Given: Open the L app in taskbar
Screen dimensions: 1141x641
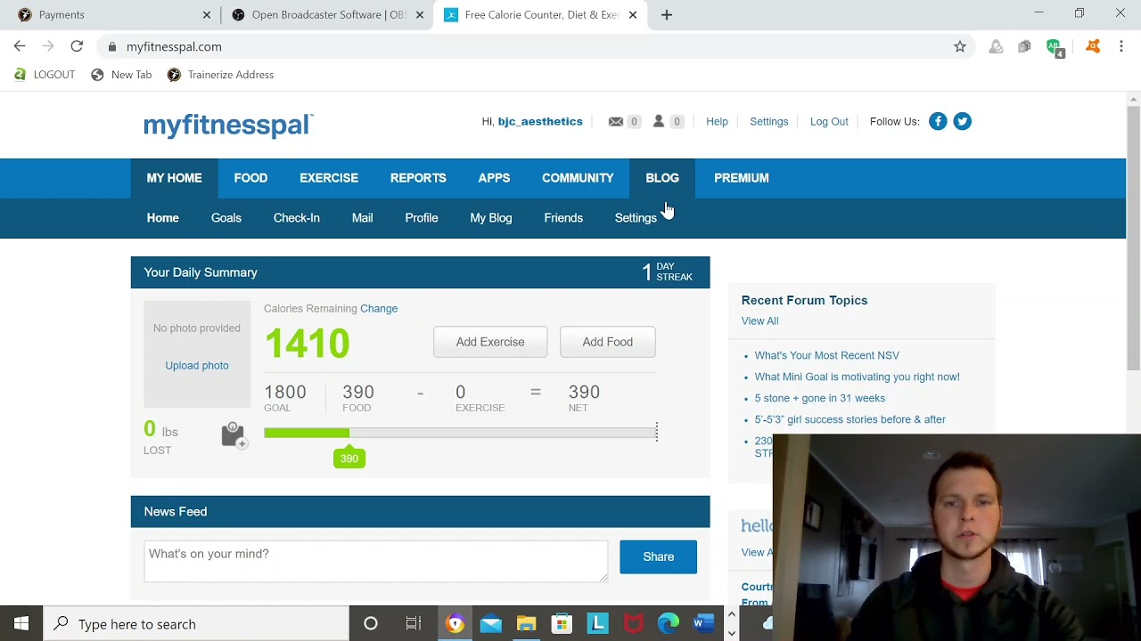Looking at the screenshot, I should point(597,624).
